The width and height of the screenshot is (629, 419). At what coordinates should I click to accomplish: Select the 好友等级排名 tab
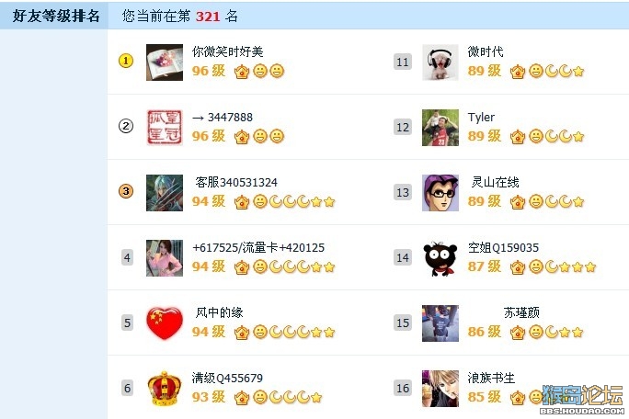54,16
